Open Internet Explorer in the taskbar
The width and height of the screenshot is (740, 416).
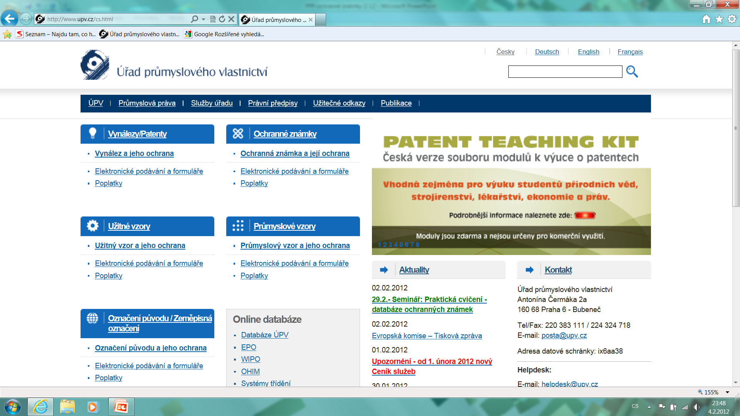pos(40,407)
